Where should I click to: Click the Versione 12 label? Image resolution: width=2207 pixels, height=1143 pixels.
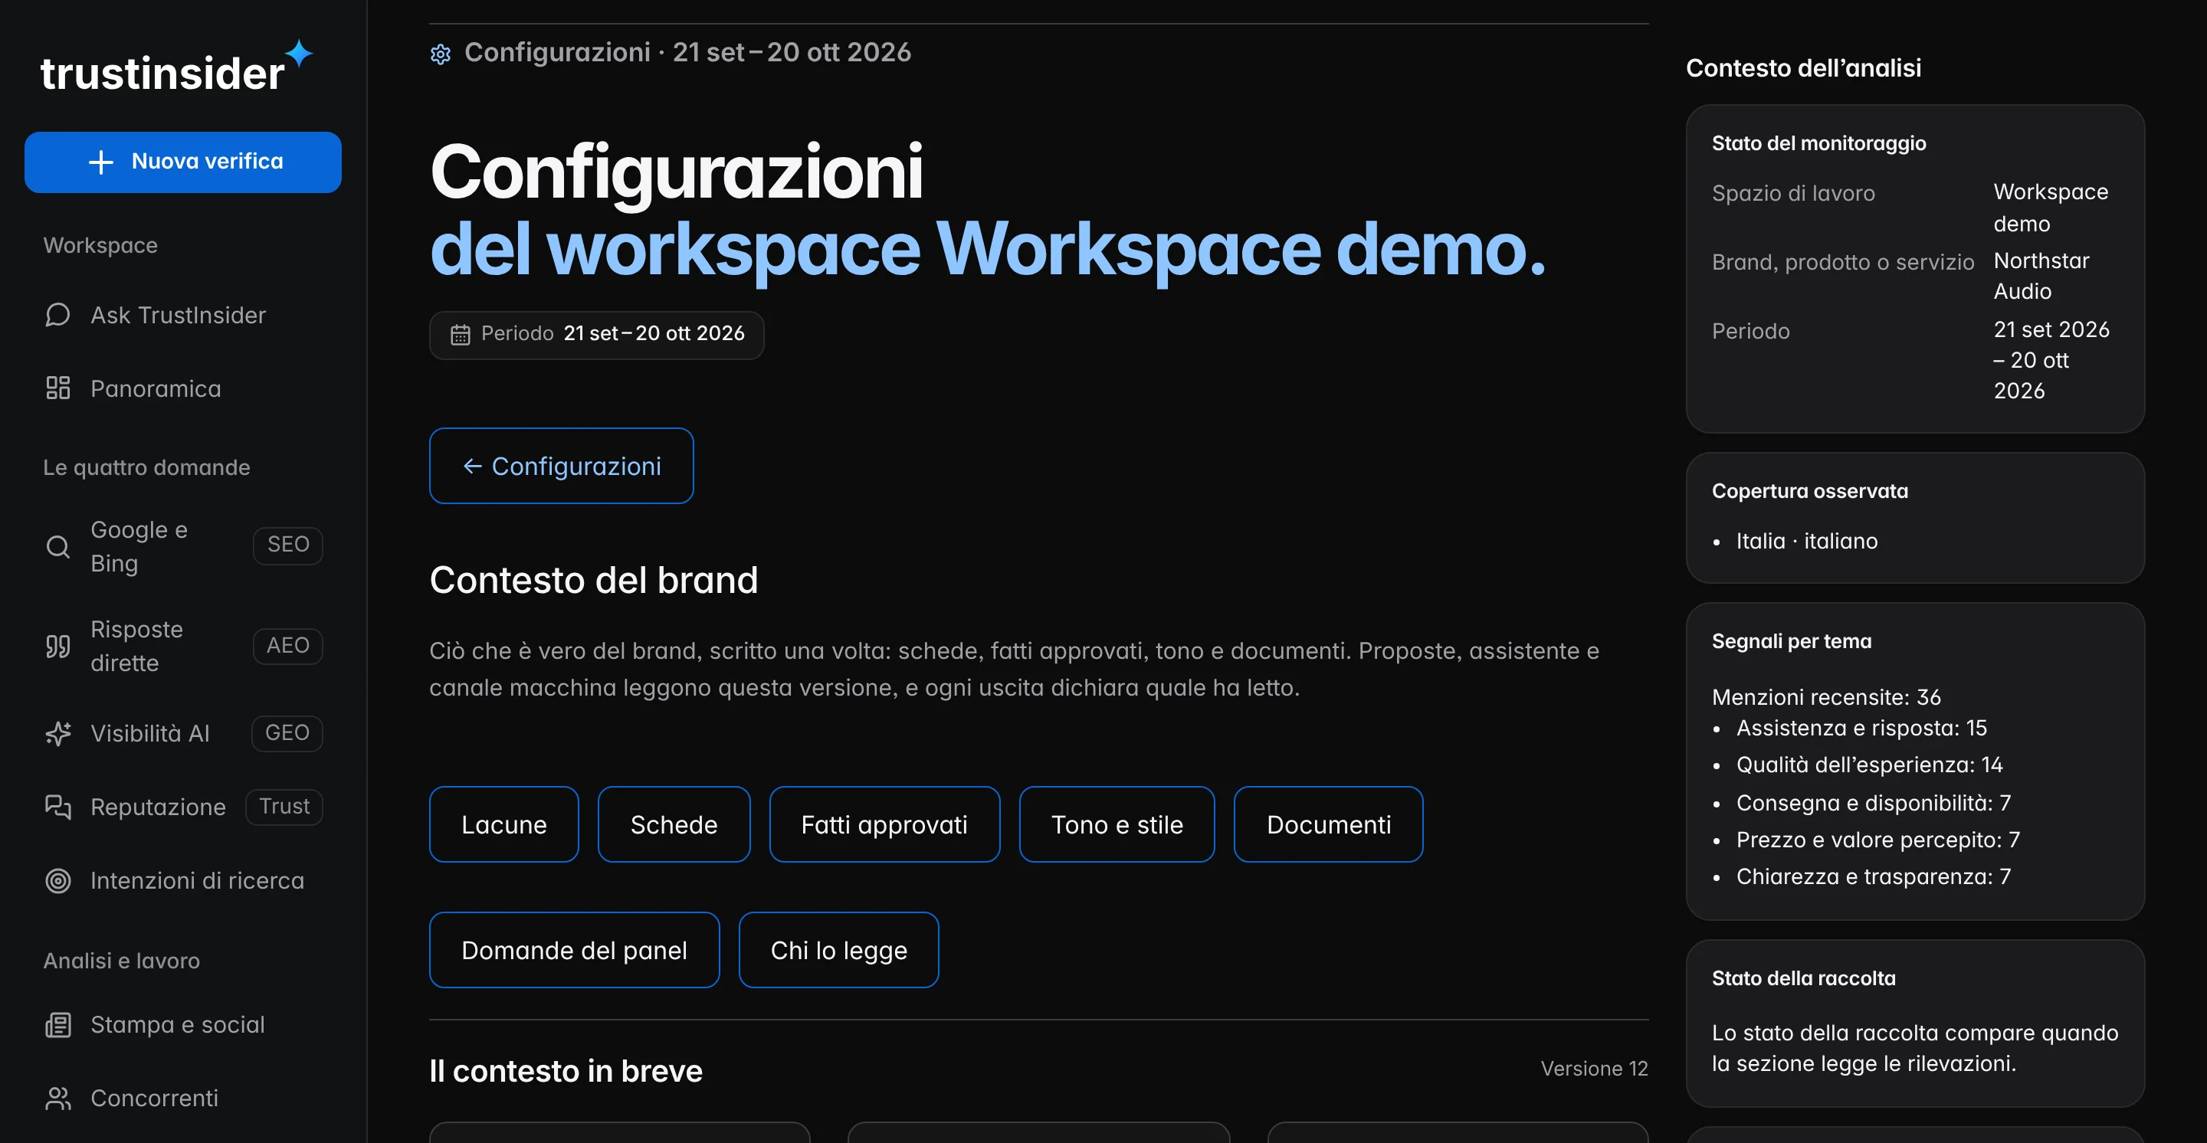pyautogui.click(x=1594, y=1069)
